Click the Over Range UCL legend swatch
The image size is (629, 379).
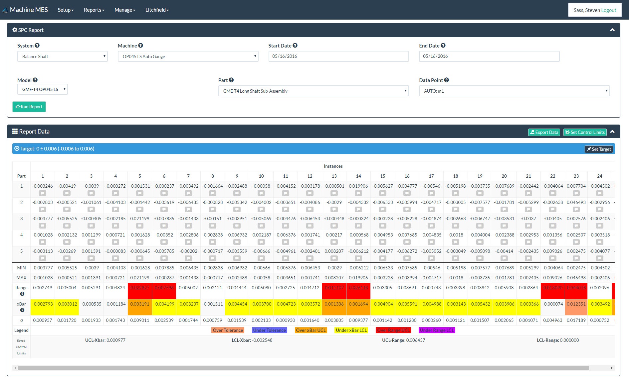pos(393,330)
